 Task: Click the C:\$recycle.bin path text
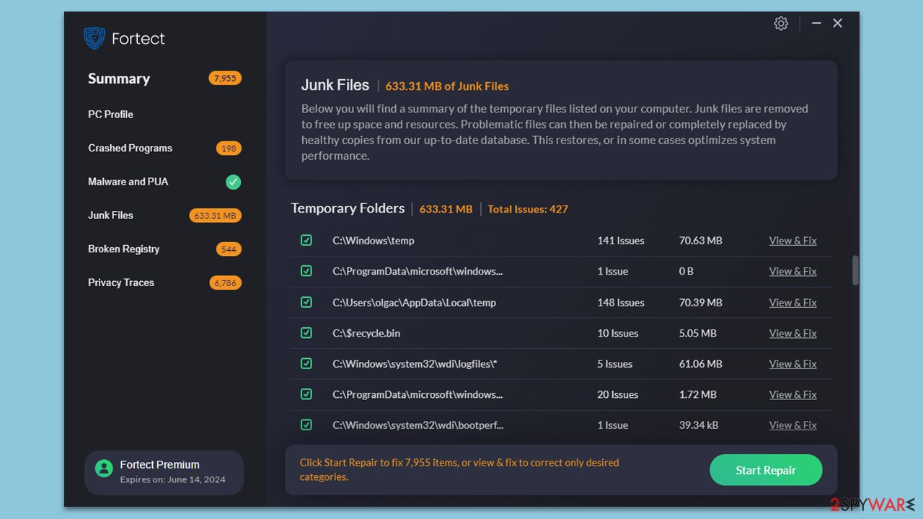click(366, 333)
